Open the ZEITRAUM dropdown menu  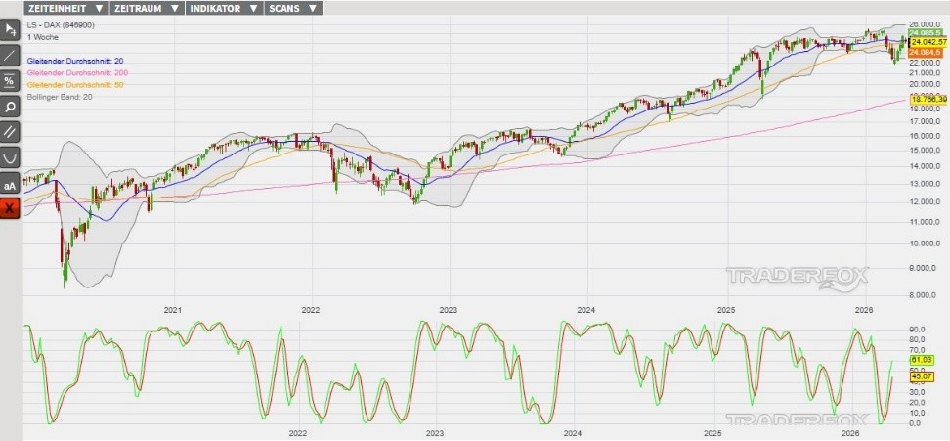pyautogui.click(x=146, y=7)
